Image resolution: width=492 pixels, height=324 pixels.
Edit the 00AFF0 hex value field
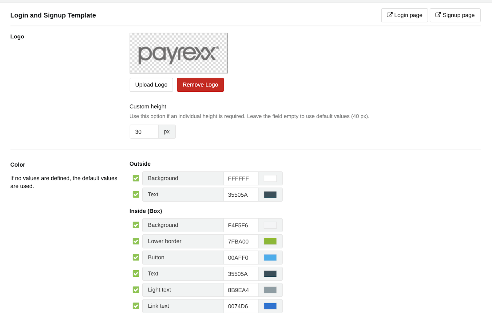(x=241, y=257)
